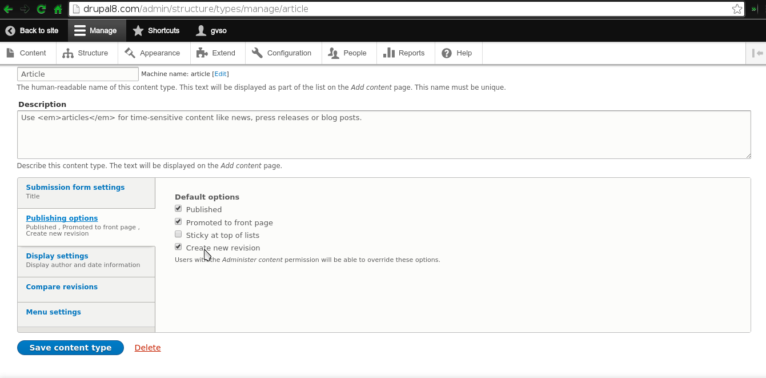The height and width of the screenshot is (378, 766).
Task: Disable Promoted to front page option
Action: click(x=178, y=222)
